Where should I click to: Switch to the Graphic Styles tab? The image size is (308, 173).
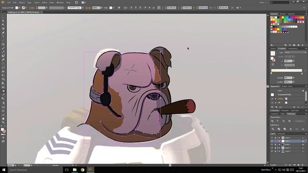coord(287,86)
